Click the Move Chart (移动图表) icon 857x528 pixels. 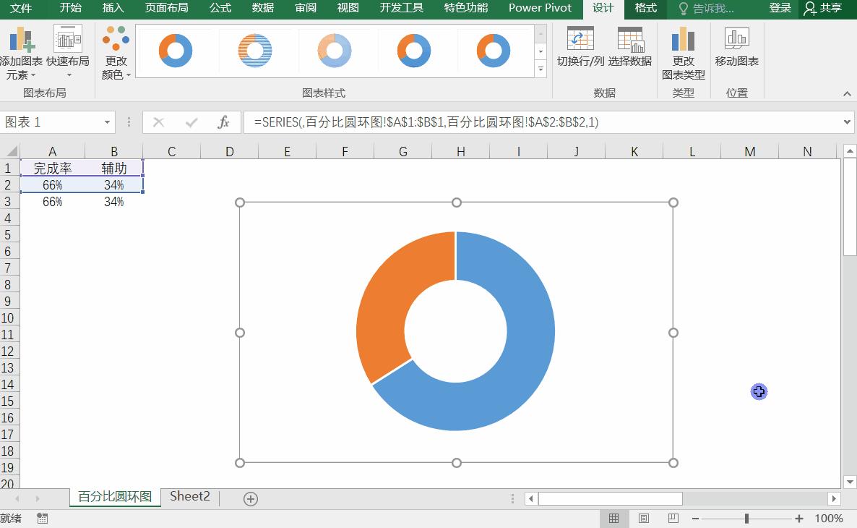point(736,39)
